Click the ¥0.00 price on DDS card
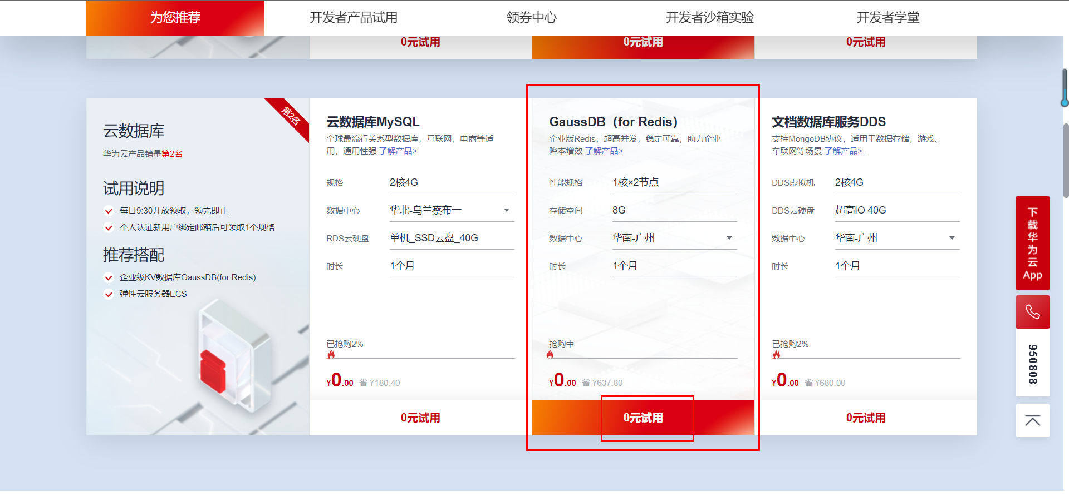This screenshot has height=496, width=1069. (785, 380)
